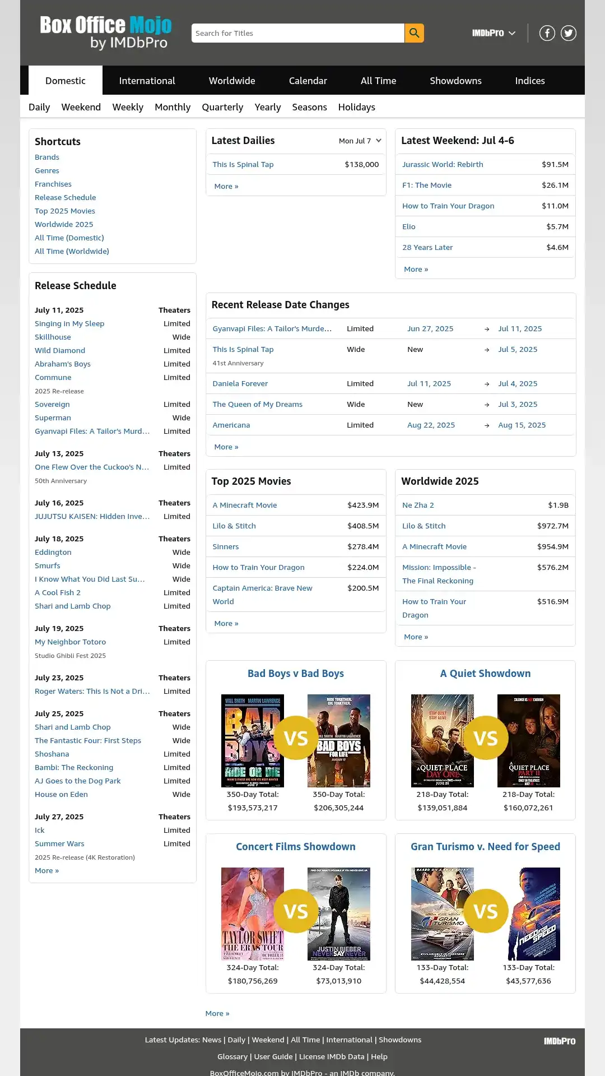Open the Mon Jul 7 date dropdown
This screenshot has height=1076, width=605.
click(360, 141)
